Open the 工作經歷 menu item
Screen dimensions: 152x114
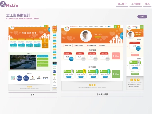point(136,4)
